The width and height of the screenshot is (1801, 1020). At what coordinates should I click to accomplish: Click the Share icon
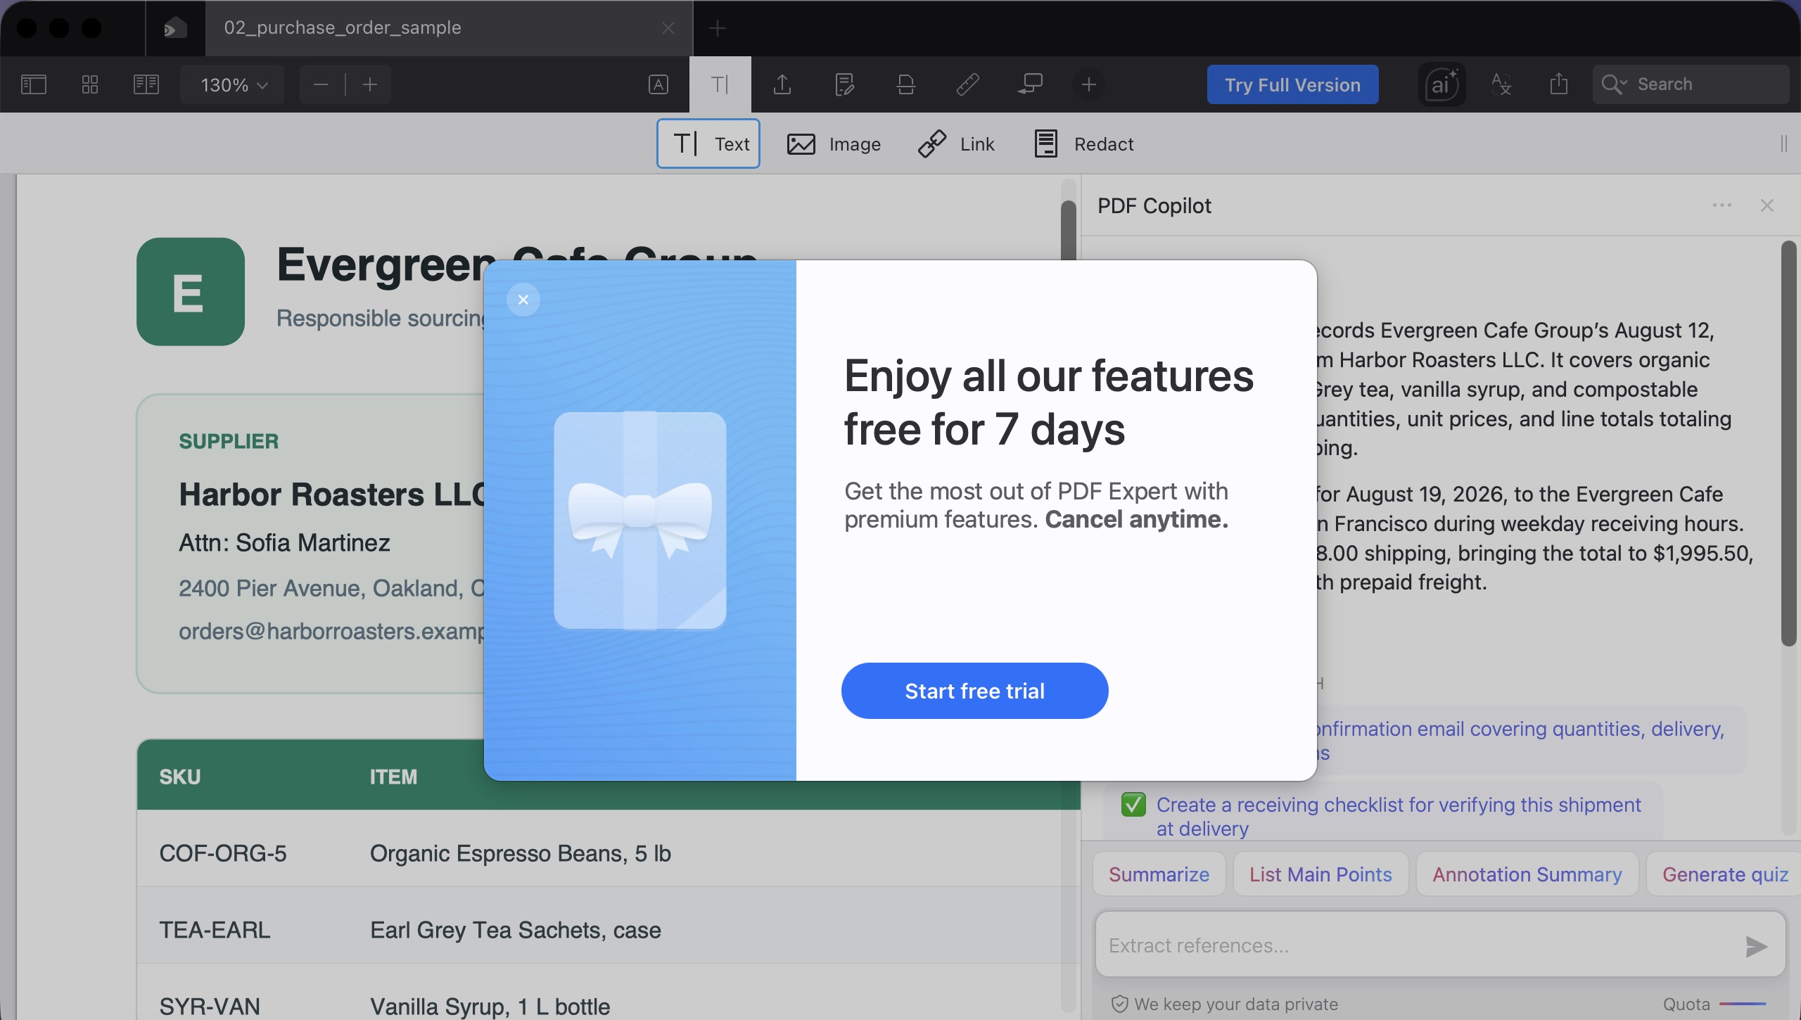point(1559,85)
